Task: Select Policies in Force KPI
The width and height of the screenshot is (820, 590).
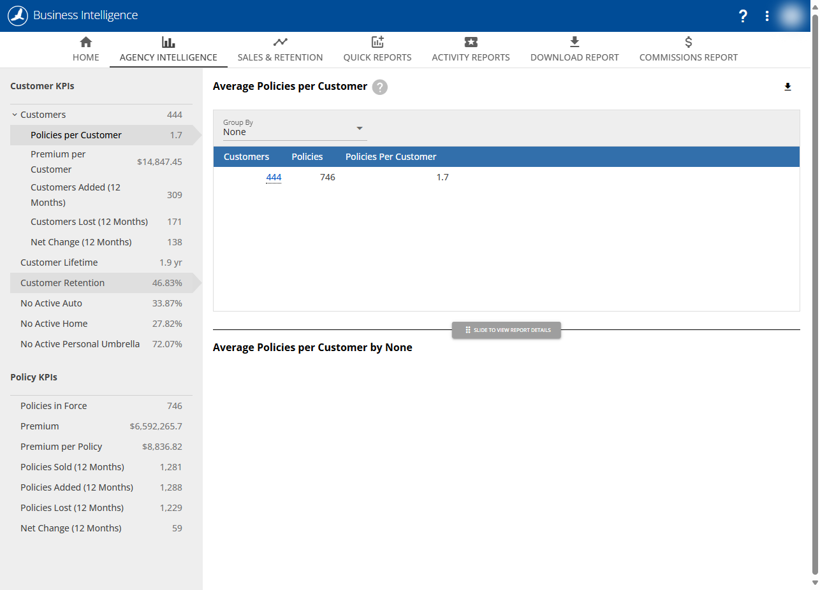Action: [x=101, y=406]
